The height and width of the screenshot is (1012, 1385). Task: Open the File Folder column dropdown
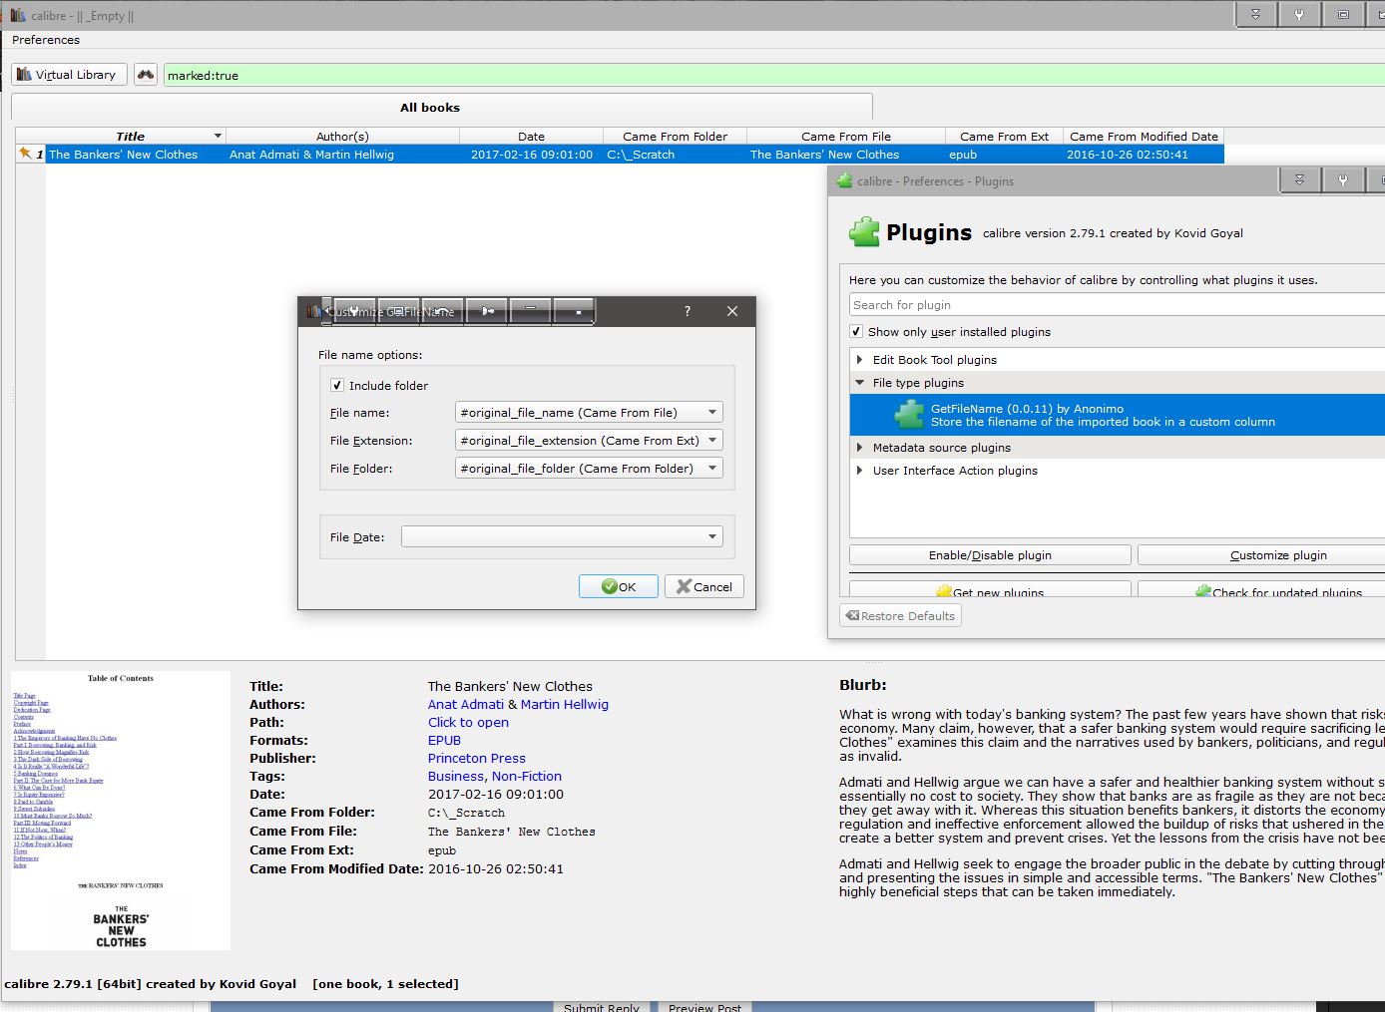pos(589,469)
